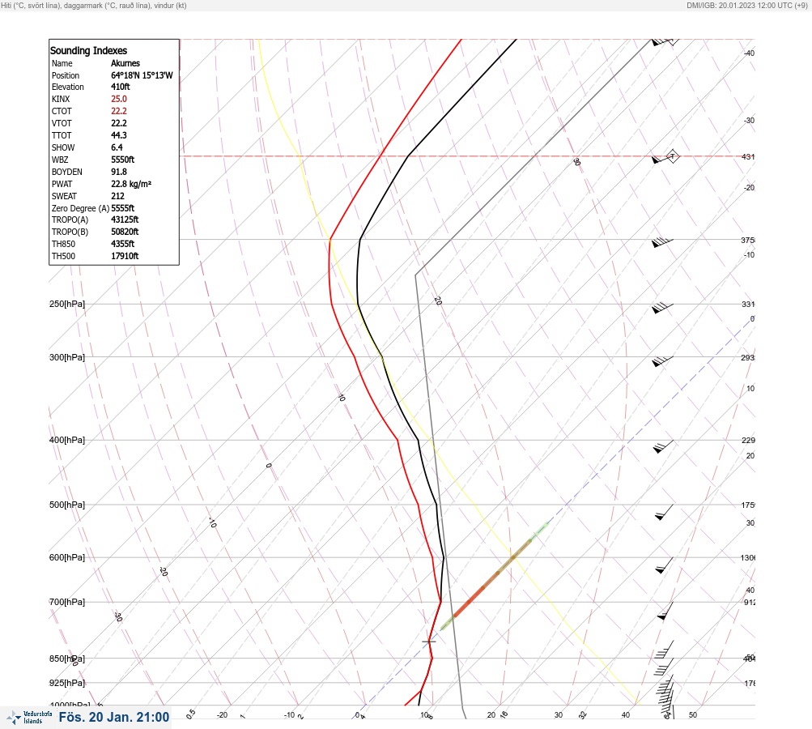Click the 'Sounding Indexes' title
Screen dimensions: 812x729
[x=88, y=50]
